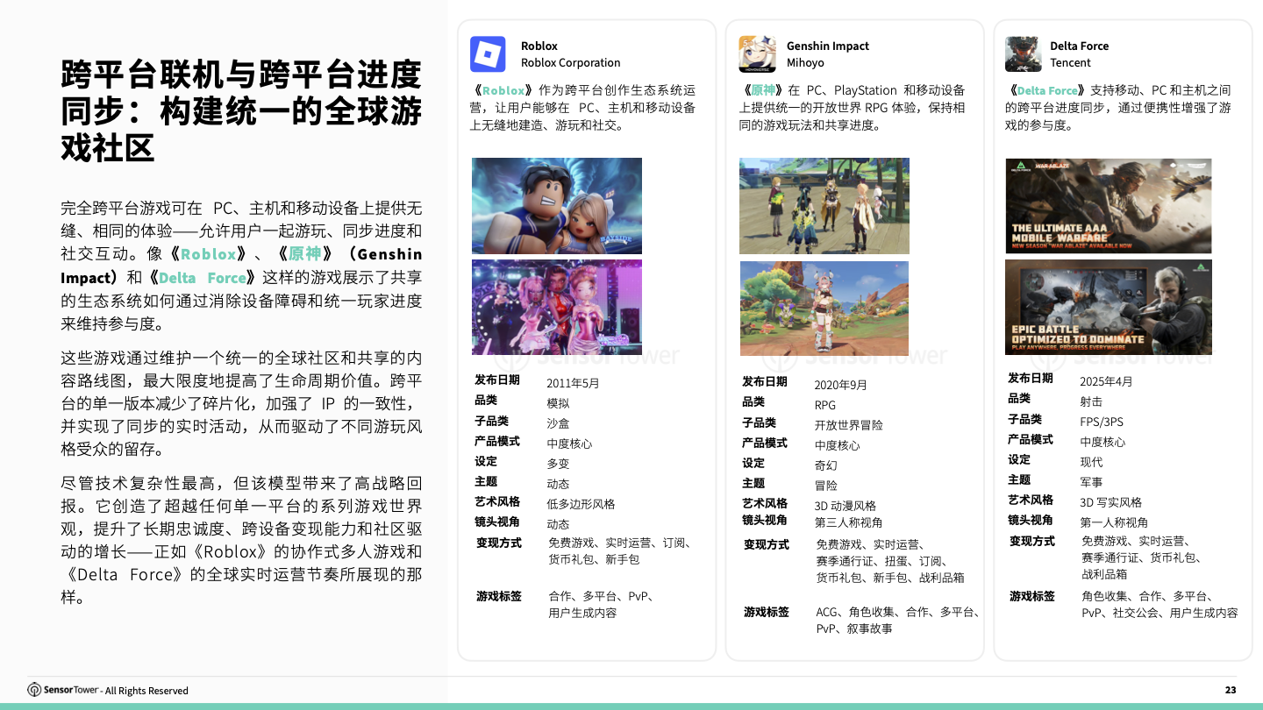Click the 模拟 genre value

click(558, 403)
